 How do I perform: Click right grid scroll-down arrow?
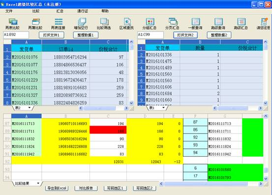[266, 103]
